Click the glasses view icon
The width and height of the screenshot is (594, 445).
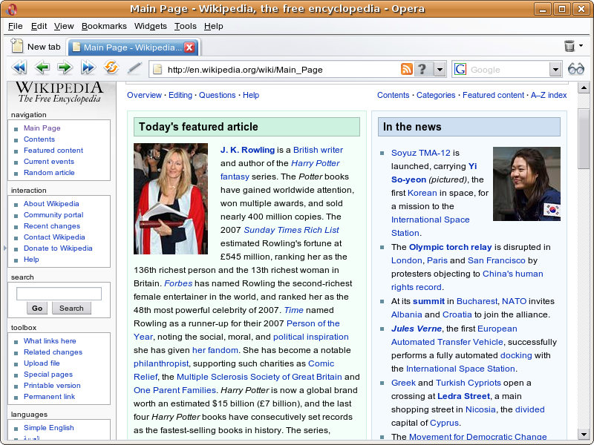point(576,69)
